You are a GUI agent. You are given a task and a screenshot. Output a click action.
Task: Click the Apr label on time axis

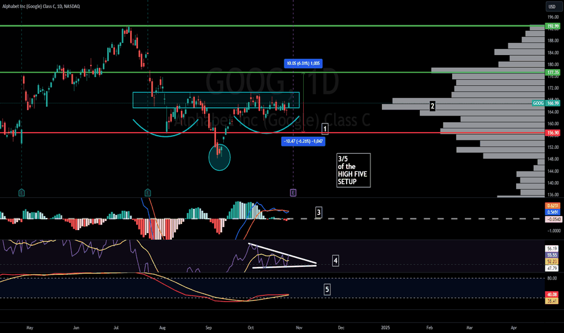[514, 328]
